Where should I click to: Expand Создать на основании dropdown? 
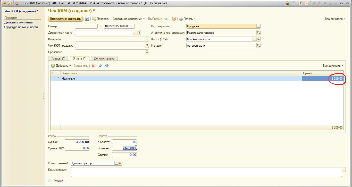(129, 19)
